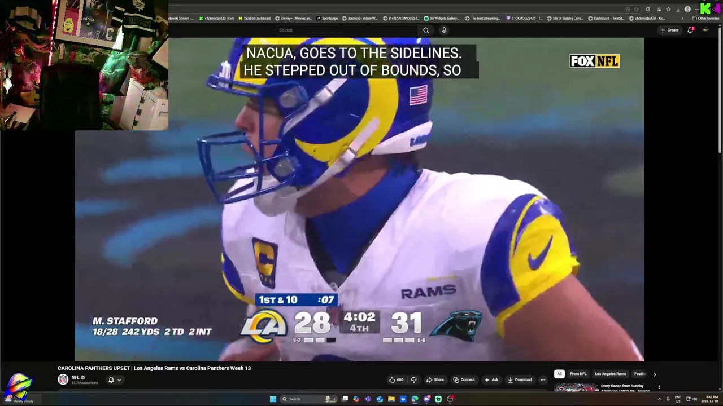Expand the bookmarks overflow chevron
Viewport: 723px width, 406px height.
pyautogui.click(x=682, y=18)
